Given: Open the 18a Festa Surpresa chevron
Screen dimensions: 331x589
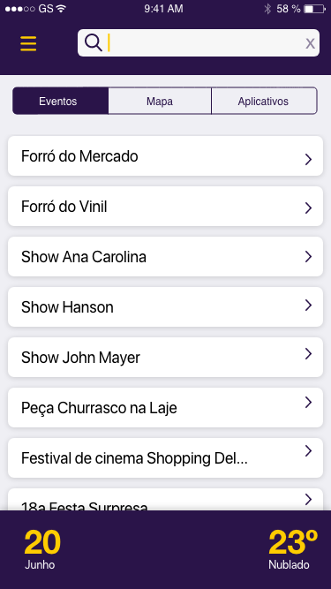Looking at the screenshot, I should [x=308, y=499].
